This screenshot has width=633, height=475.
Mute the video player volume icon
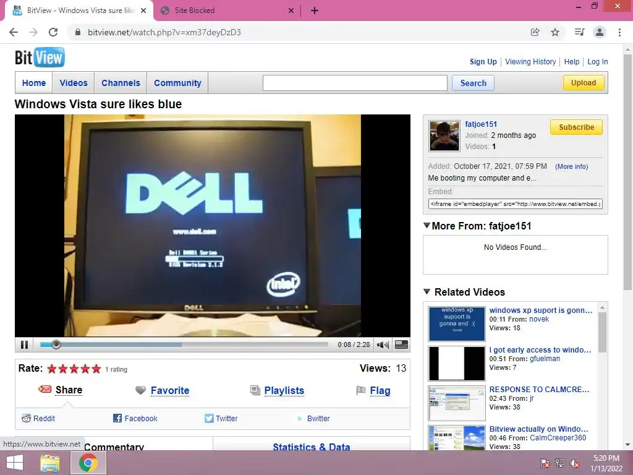tap(382, 344)
